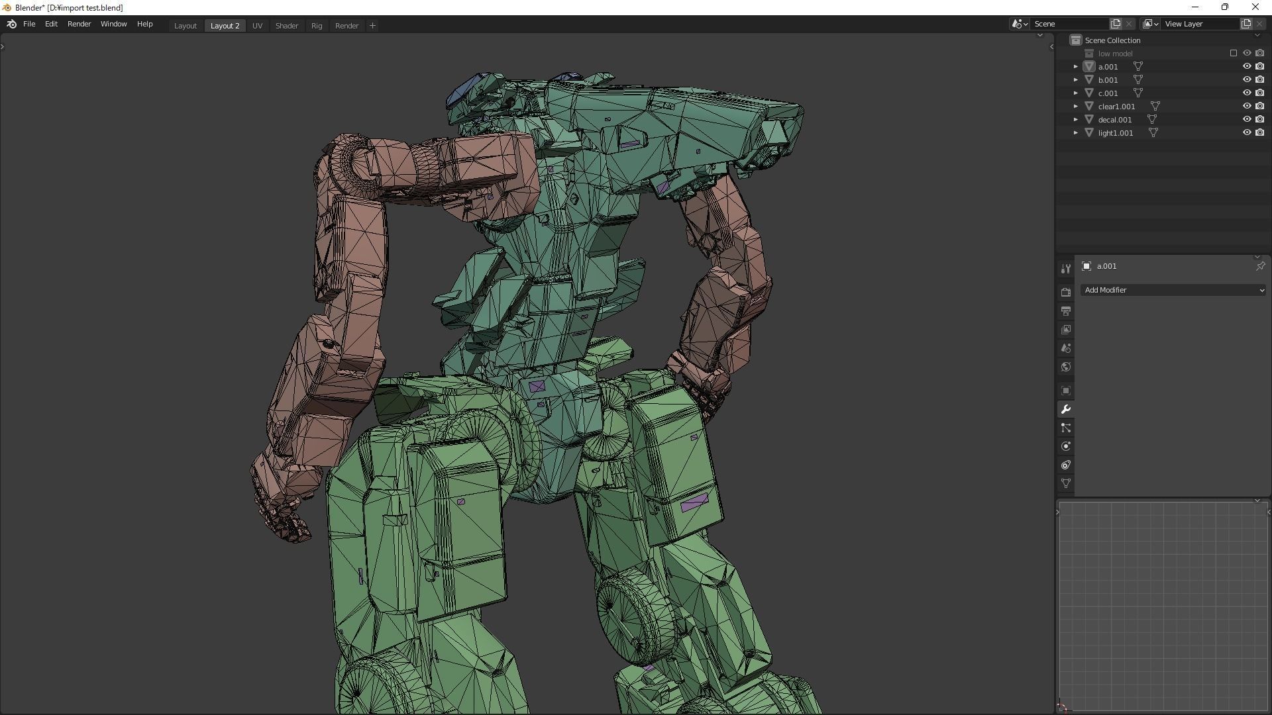Click mesh data icon next to light1.001

point(1153,132)
